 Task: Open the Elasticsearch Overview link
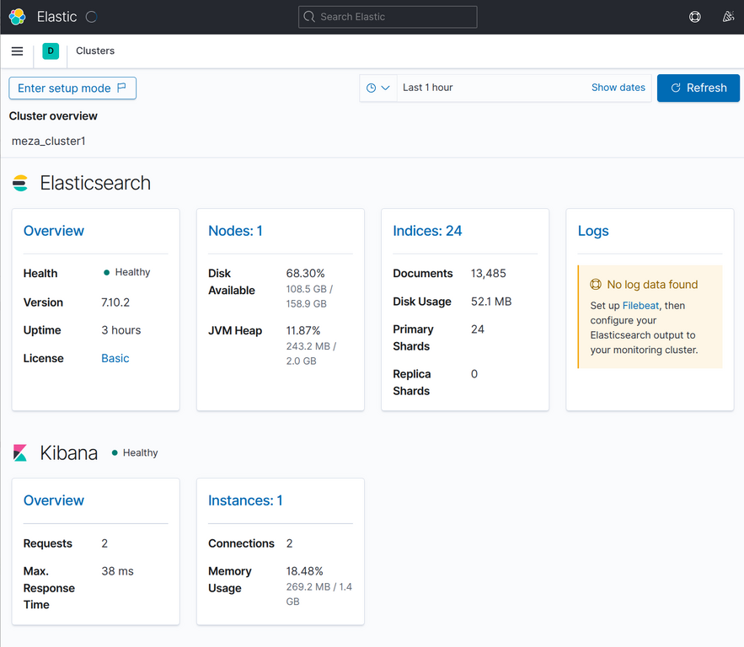(x=54, y=231)
